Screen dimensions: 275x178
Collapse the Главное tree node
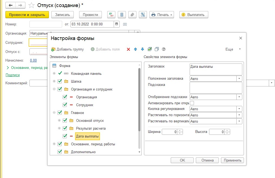54,113
